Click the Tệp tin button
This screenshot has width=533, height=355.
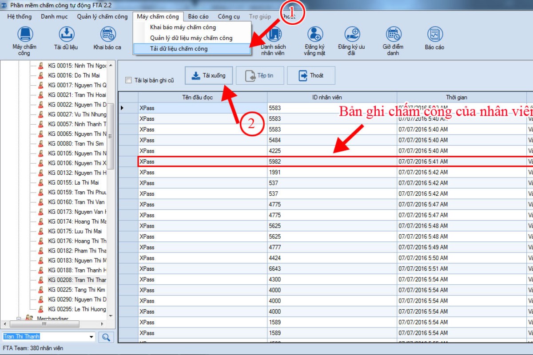[x=260, y=75]
